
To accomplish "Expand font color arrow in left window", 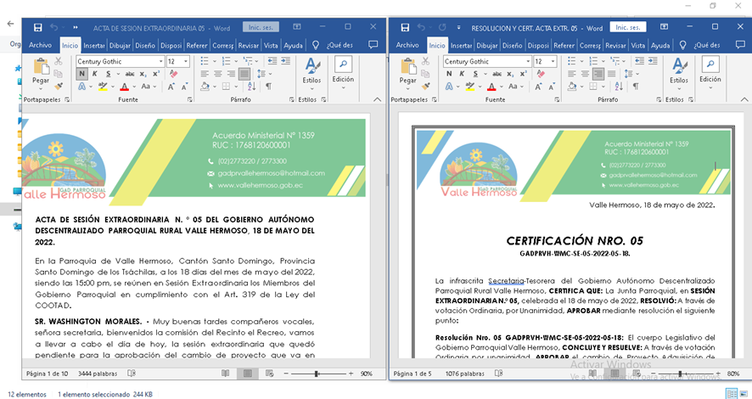I will [x=134, y=87].
